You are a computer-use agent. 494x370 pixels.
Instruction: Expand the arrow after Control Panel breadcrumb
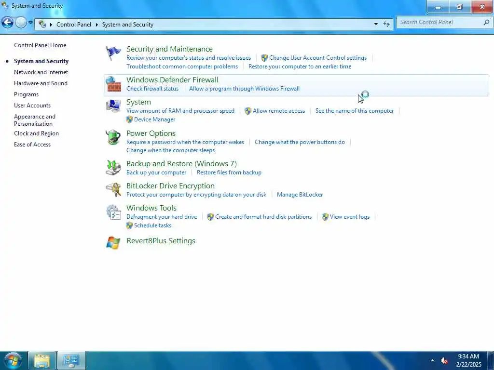click(96, 25)
